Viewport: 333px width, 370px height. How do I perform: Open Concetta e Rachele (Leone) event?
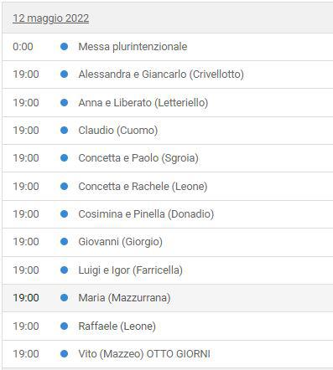coord(143,187)
